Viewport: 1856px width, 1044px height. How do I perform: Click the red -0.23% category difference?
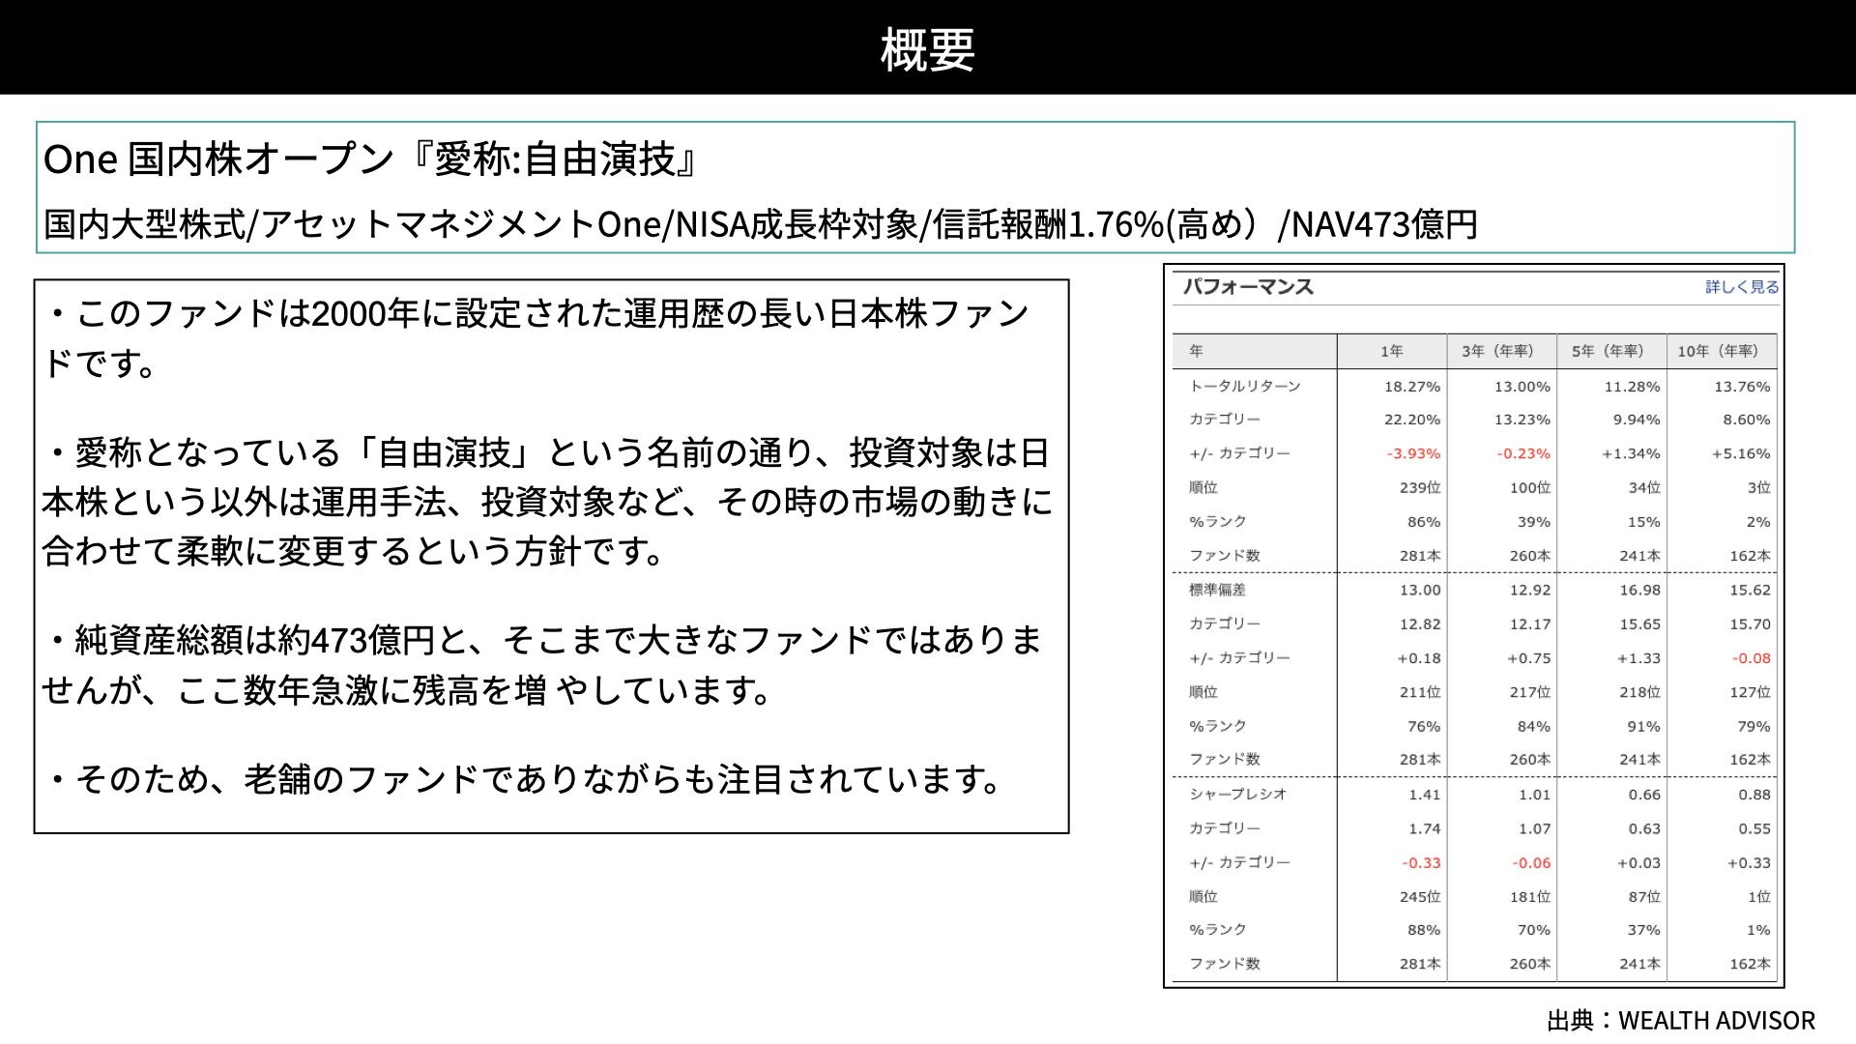point(1523,453)
